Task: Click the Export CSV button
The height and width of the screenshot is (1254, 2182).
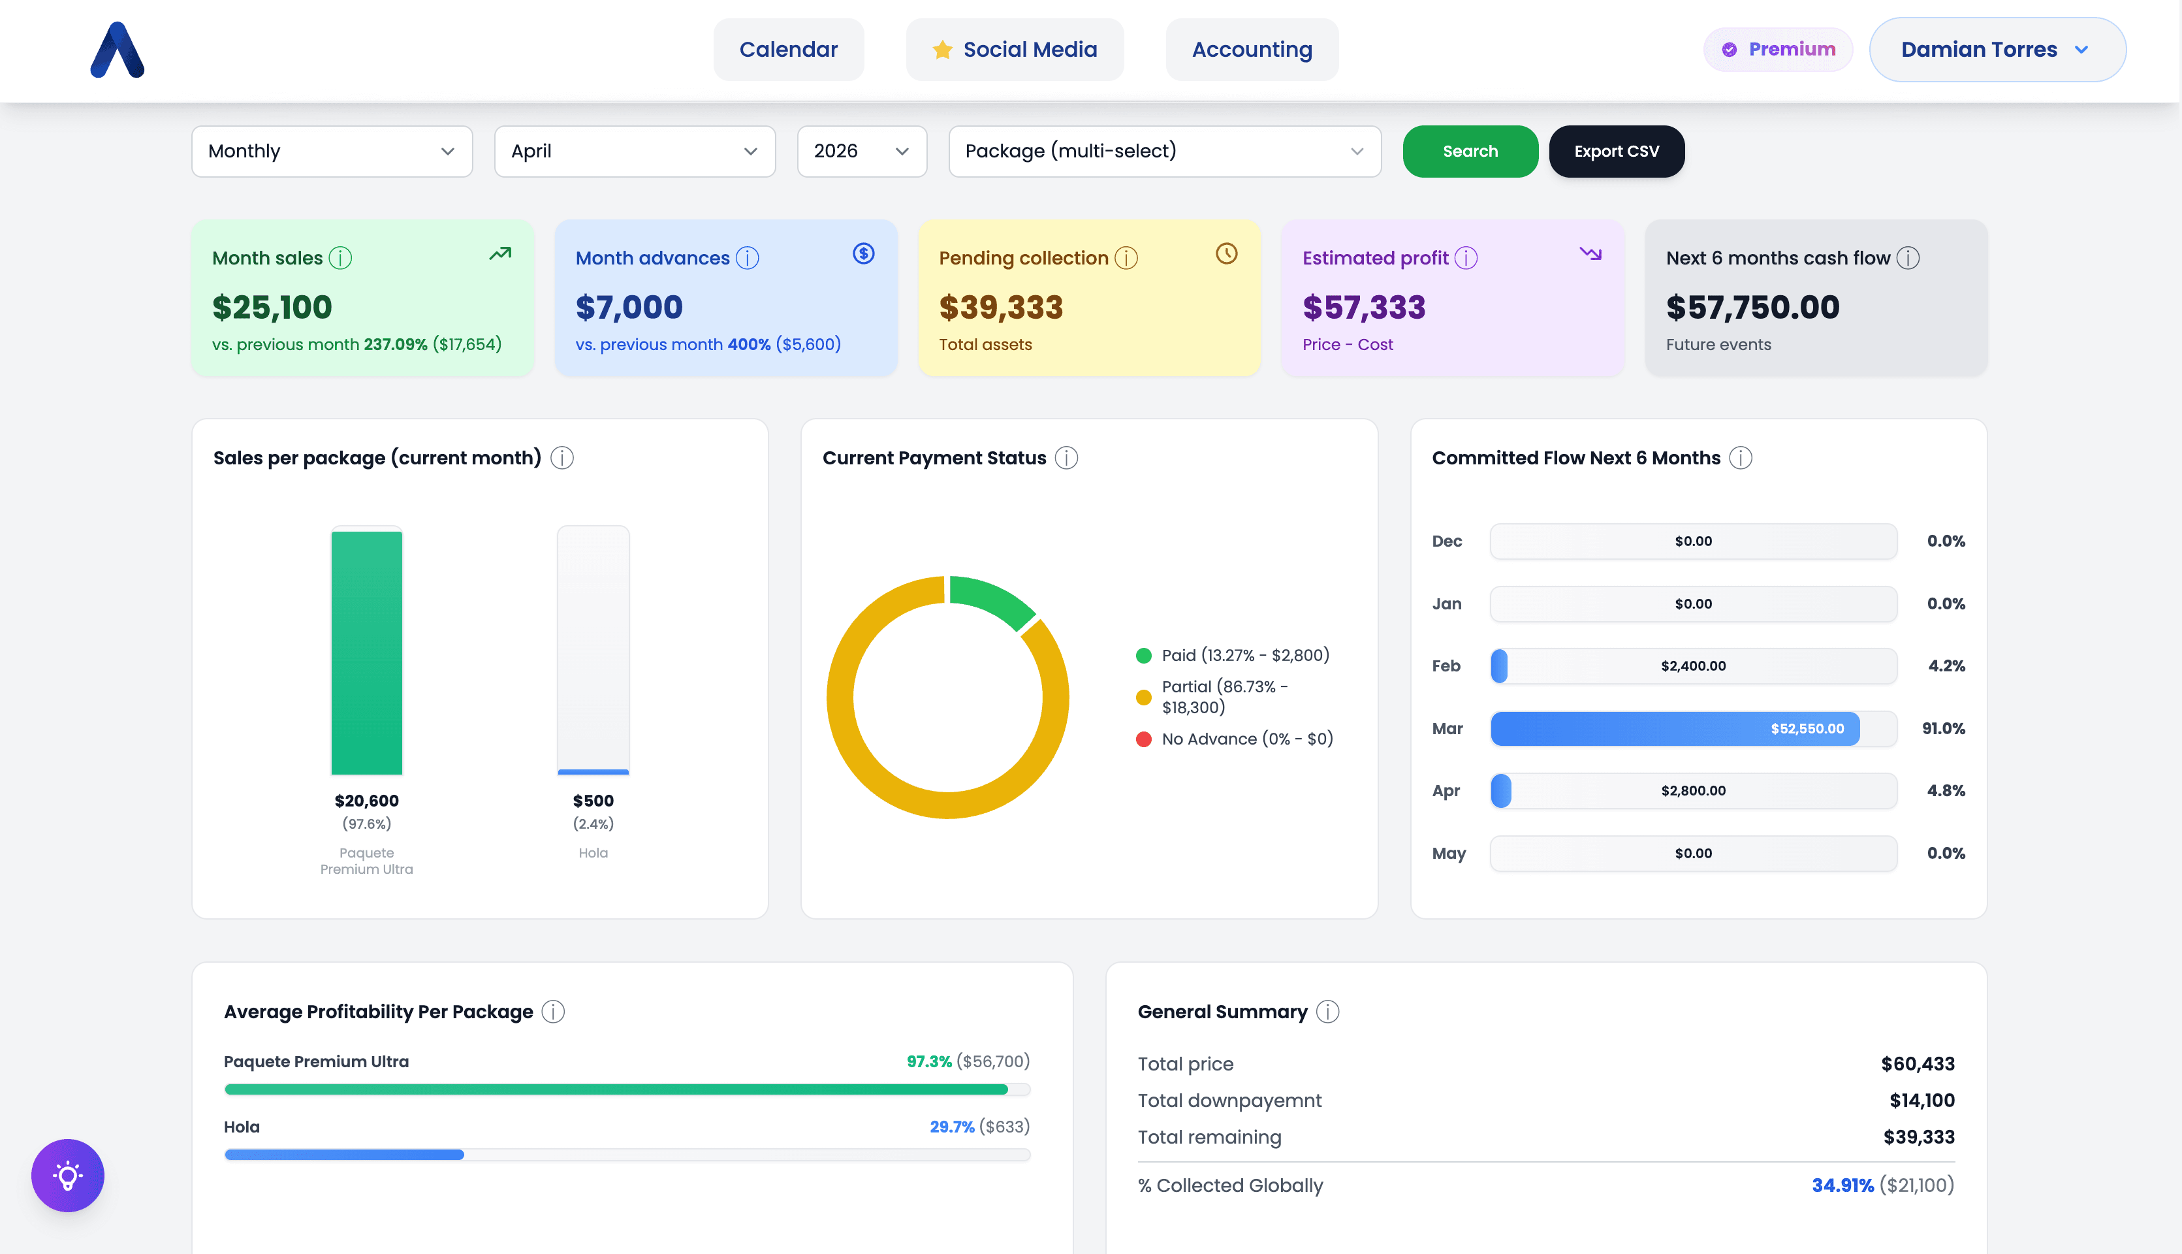Action: 1616,152
